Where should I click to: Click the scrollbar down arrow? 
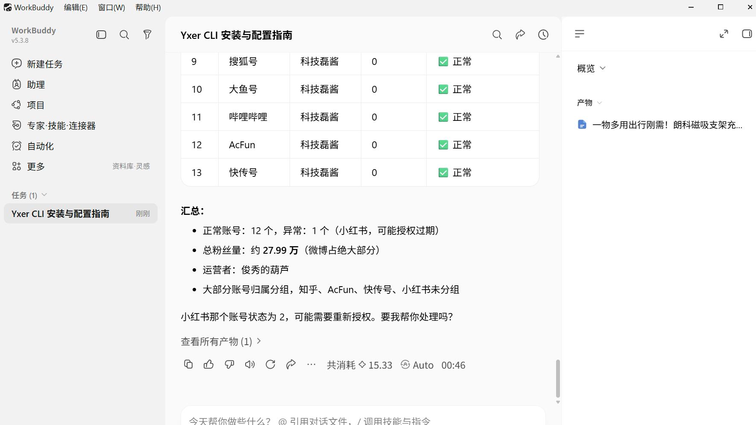coord(558,402)
